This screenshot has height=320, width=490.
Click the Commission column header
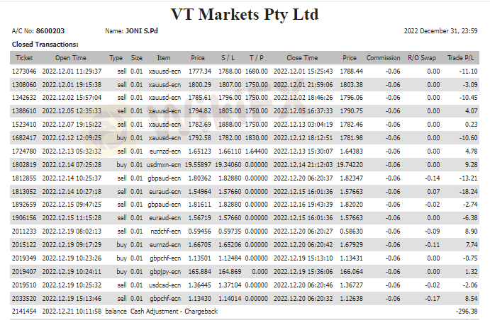(x=383, y=58)
